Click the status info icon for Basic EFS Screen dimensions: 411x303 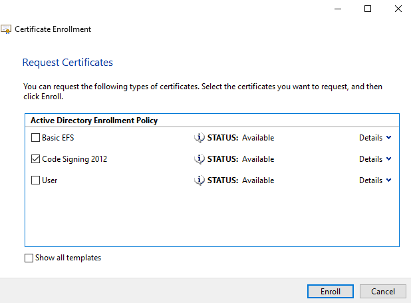pos(199,138)
